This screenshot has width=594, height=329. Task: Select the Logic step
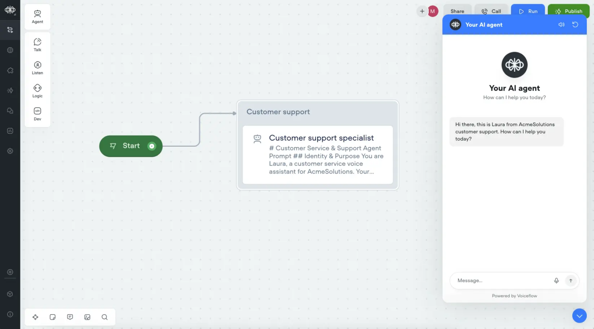(37, 90)
